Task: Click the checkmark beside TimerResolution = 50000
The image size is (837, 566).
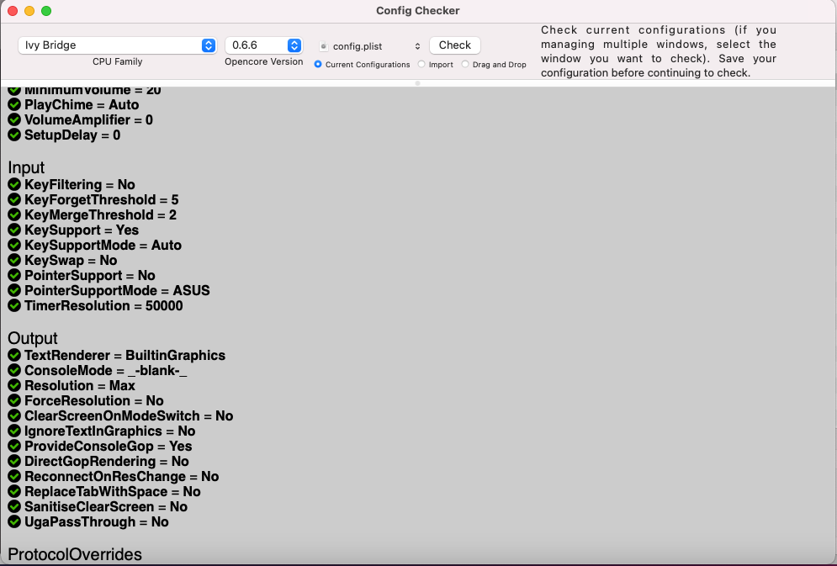Action: coord(13,305)
